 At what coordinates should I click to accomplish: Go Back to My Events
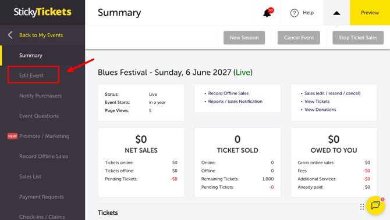41,35
